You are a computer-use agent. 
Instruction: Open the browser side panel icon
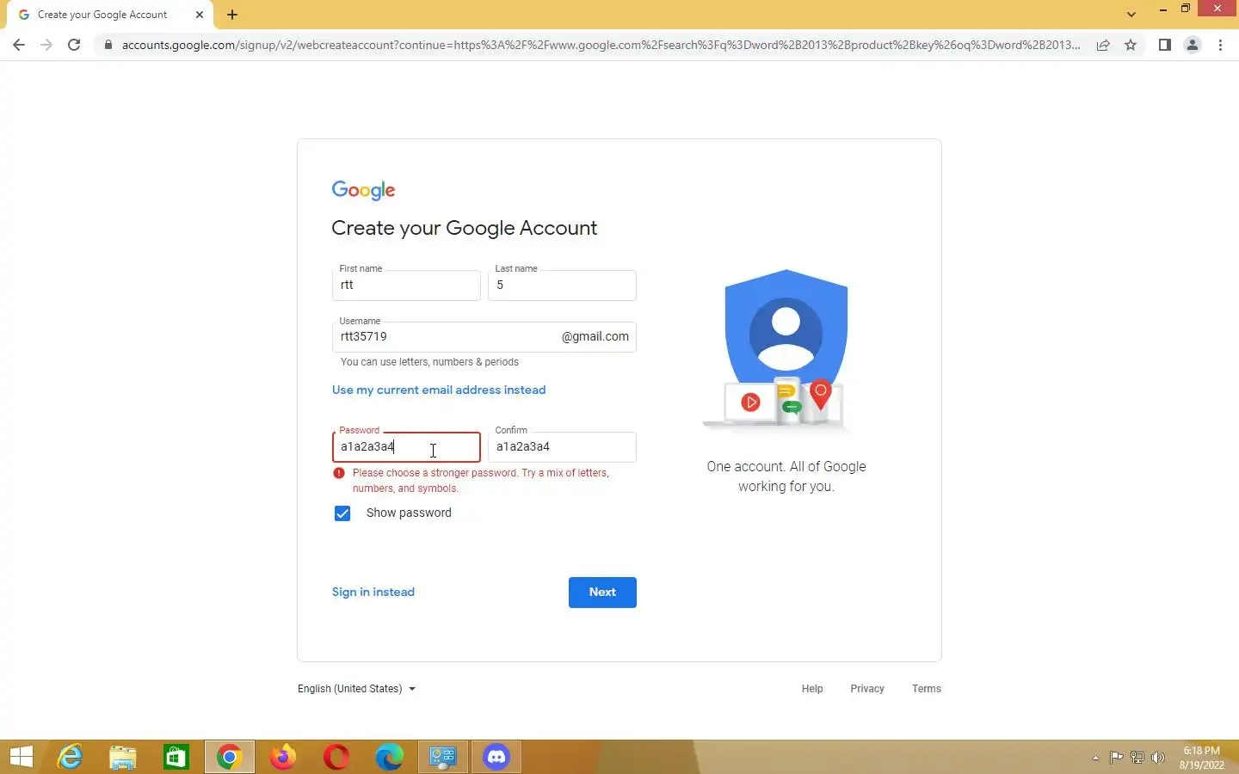1164,45
